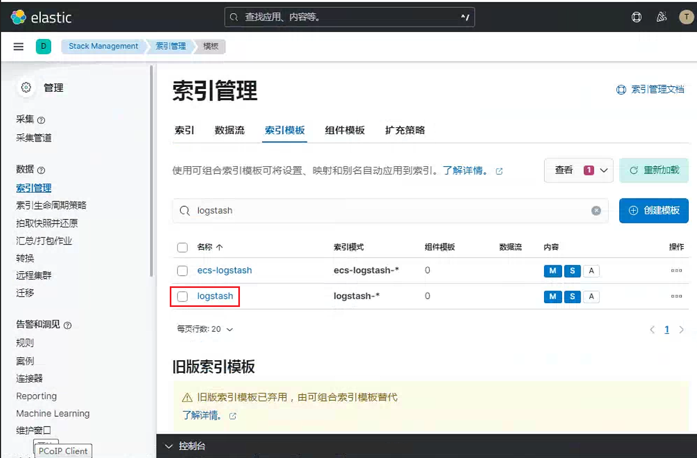Screen dimensions: 697x458
Task: Click M badge in ecs-logstash row
Action: (x=553, y=271)
